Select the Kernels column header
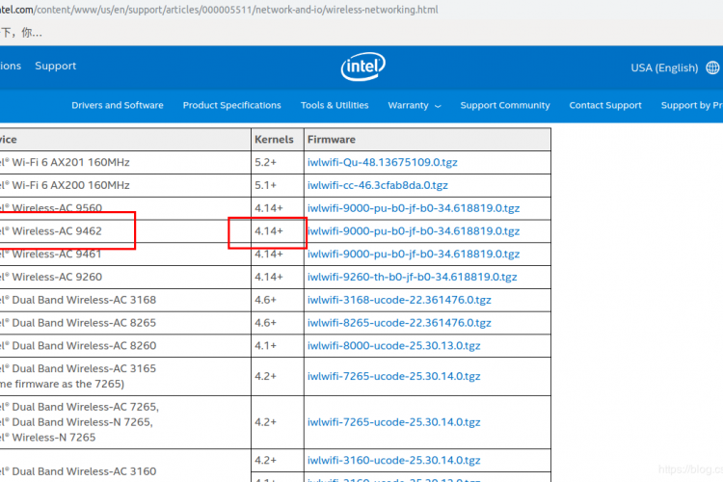The width and height of the screenshot is (723, 482). (x=277, y=140)
